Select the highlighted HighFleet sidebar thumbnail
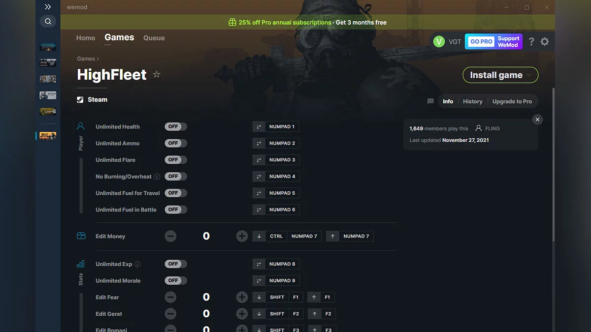Image resolution: width=591 pixels, height=332 pixels. coord(48,136)
